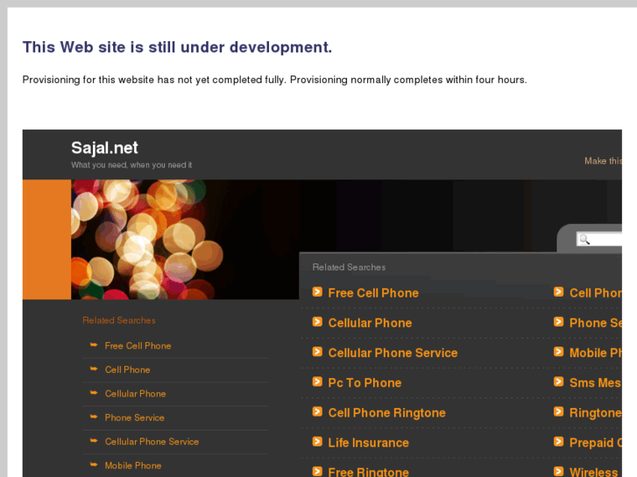Click the Make this link in header

click(603, 161)
